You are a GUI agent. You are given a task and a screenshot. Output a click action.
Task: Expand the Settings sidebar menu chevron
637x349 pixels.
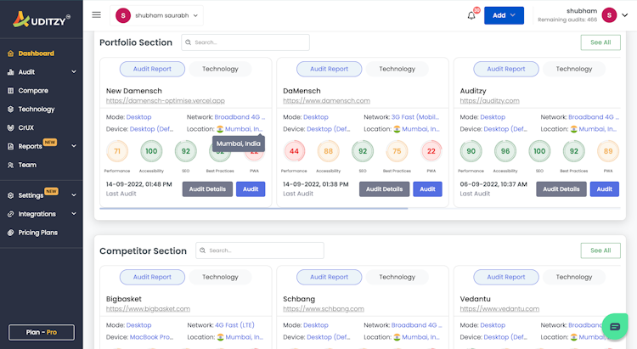[74, 195]
